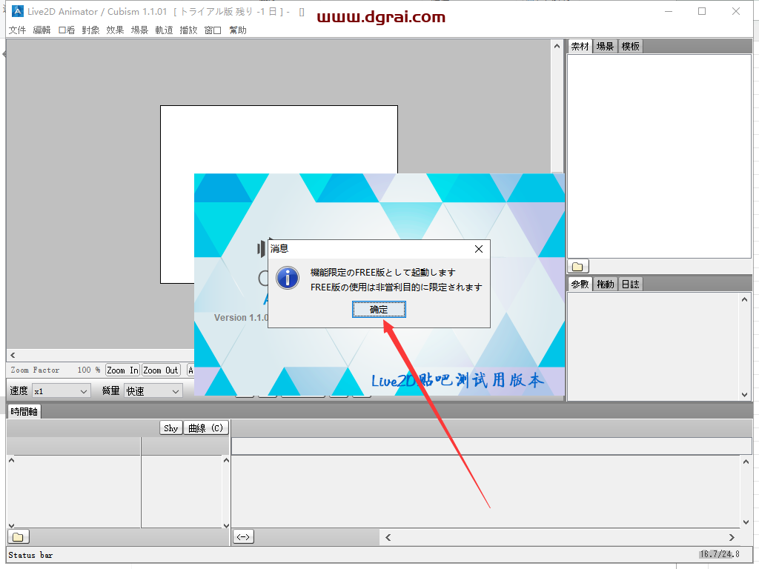Switch to the 模板 tab
Viewport: 759px width, 569px height.
coord(630,47)
